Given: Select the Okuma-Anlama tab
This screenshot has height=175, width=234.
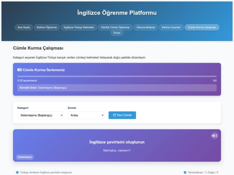Looking at the screenshot, I should (x=146, y=27).
